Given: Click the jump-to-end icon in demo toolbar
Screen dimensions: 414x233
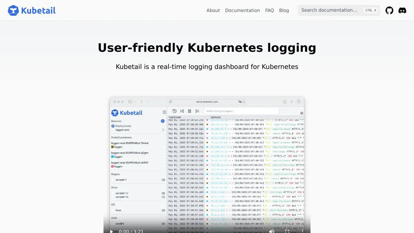Looking at the screenshot, I should click(197, 111).
